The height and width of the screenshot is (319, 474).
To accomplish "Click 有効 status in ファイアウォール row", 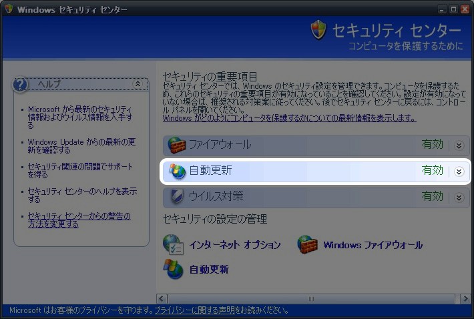I will click(x=433, y=144).
